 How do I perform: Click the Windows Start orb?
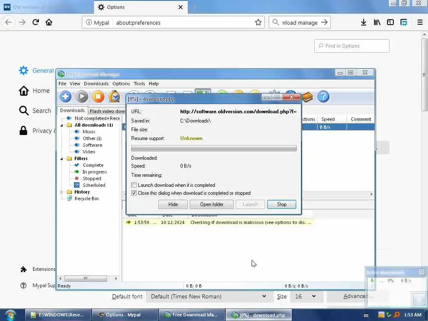point(10,315)
